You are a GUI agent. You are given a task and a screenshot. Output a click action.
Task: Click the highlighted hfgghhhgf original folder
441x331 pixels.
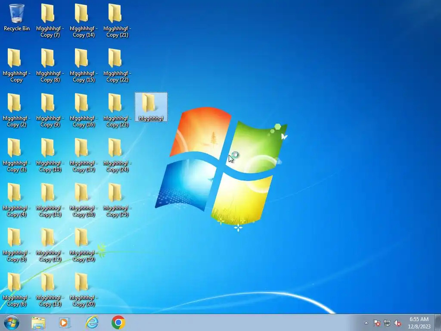click(x=151, y=107)
